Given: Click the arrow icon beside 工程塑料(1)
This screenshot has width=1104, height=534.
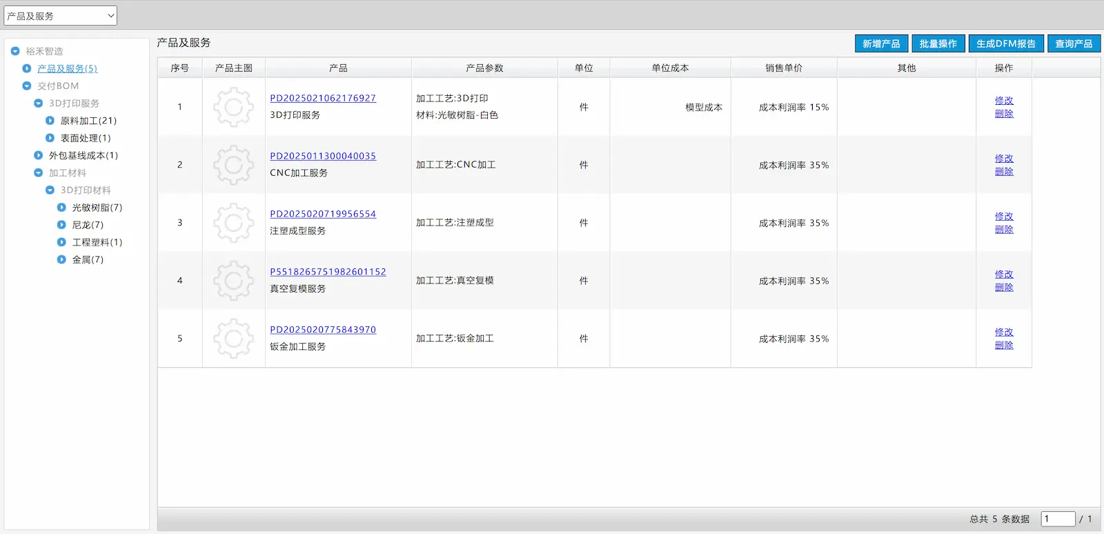Looking at the screenshot, I should tap(61, 242).
